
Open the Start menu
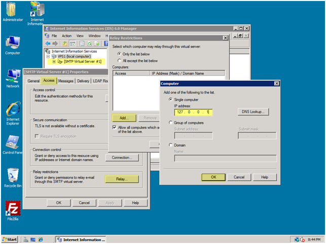pos(10,239)
